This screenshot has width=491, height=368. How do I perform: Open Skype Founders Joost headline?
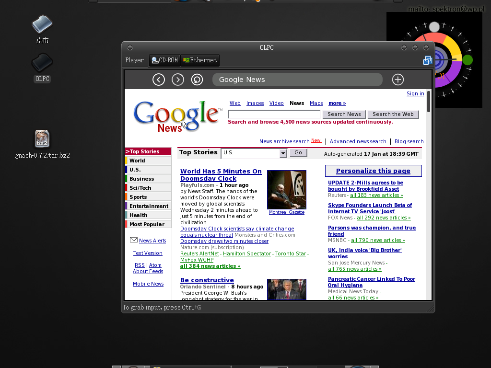click(x=370, y=208)
